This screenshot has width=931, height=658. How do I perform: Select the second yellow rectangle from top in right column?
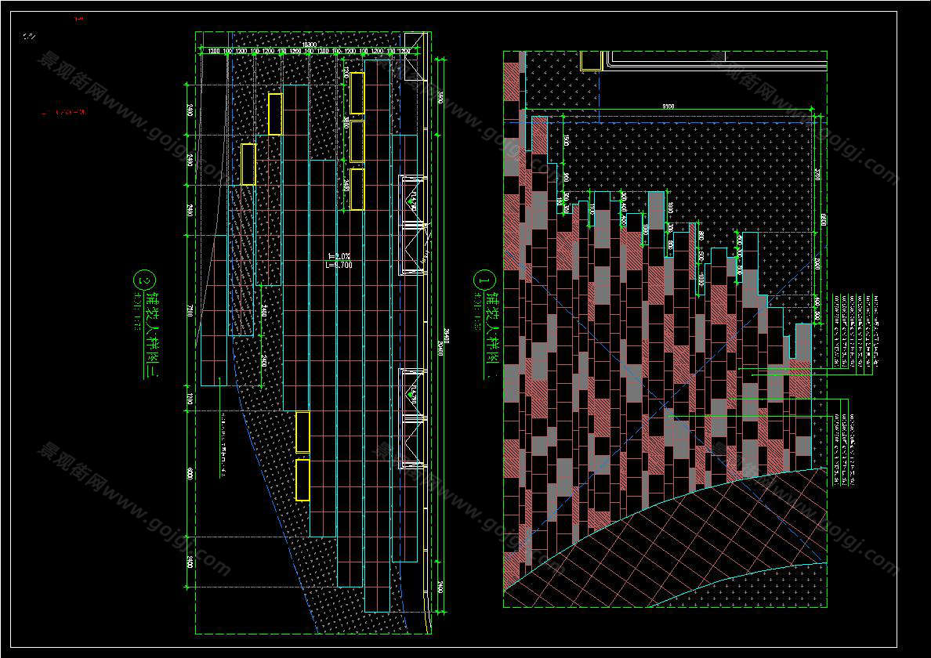click(357, 141)
